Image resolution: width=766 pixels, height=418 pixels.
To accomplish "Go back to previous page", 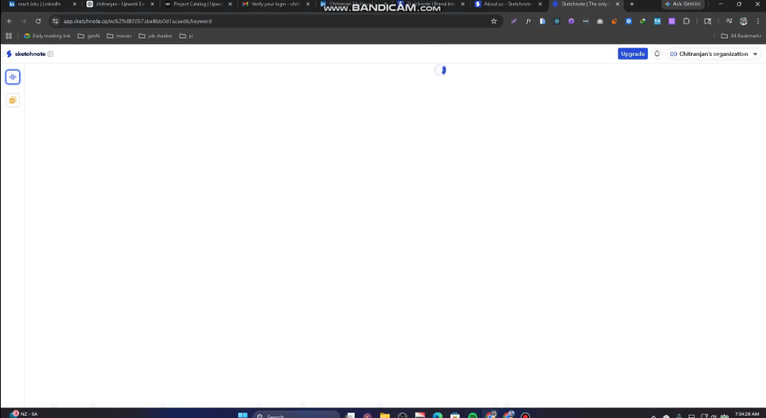I will 10,21.
